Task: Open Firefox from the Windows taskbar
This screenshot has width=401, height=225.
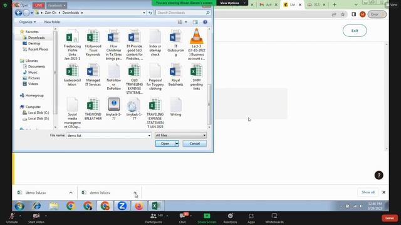Action: click(x=139, y=206)
